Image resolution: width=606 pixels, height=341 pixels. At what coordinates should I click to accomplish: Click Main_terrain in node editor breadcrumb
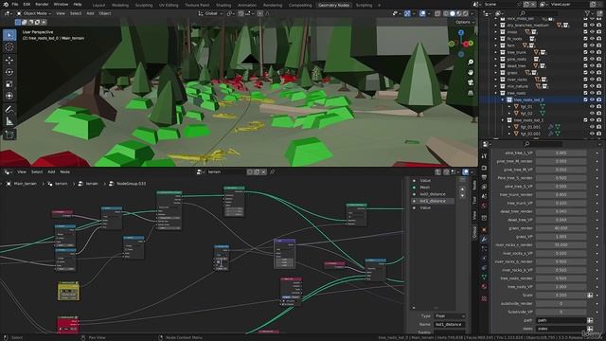tap(25, 184)
